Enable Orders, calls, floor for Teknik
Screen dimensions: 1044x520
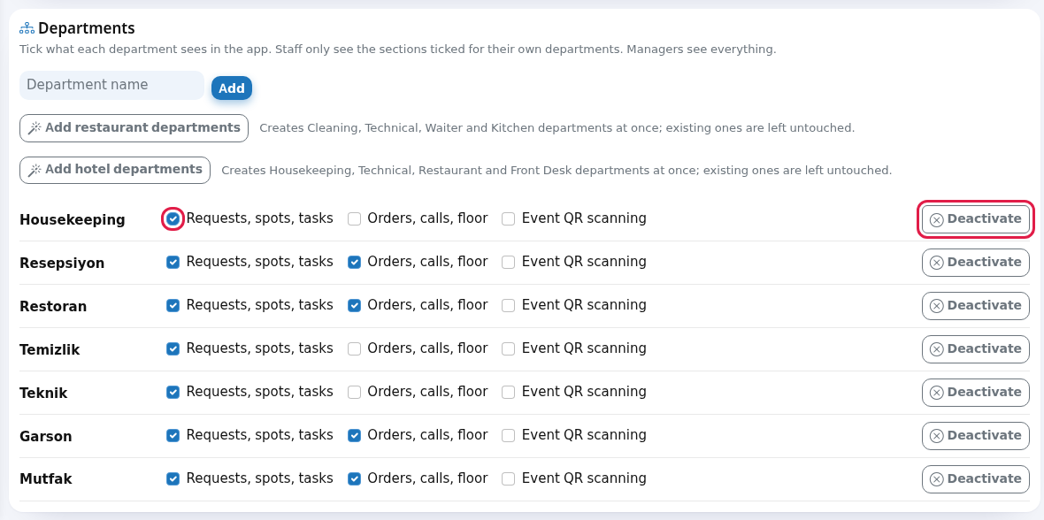354,392
